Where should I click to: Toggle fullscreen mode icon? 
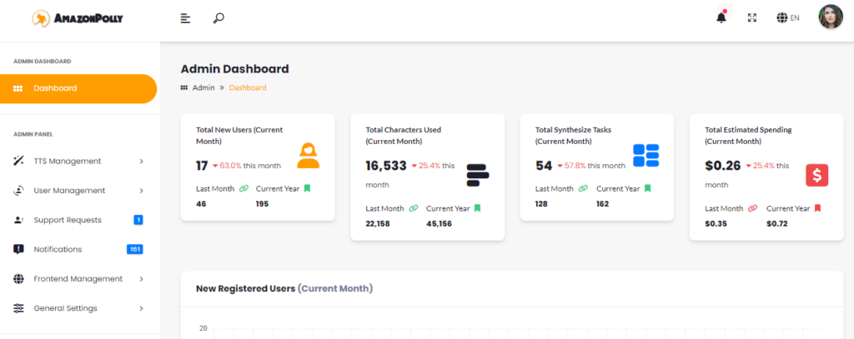tap(752, 17)
